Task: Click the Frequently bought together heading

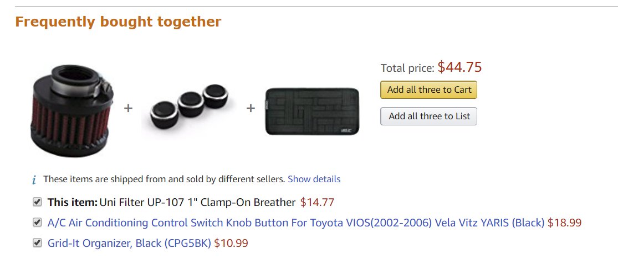Action: pyautogui.click(x=118, y=22)
